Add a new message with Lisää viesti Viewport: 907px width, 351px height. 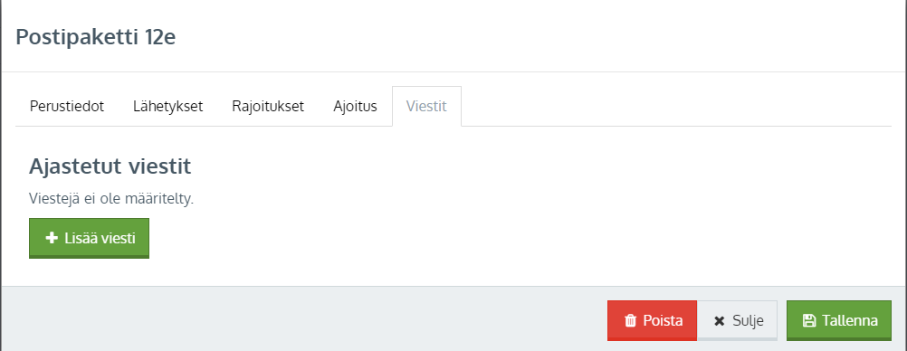[89, 238]
